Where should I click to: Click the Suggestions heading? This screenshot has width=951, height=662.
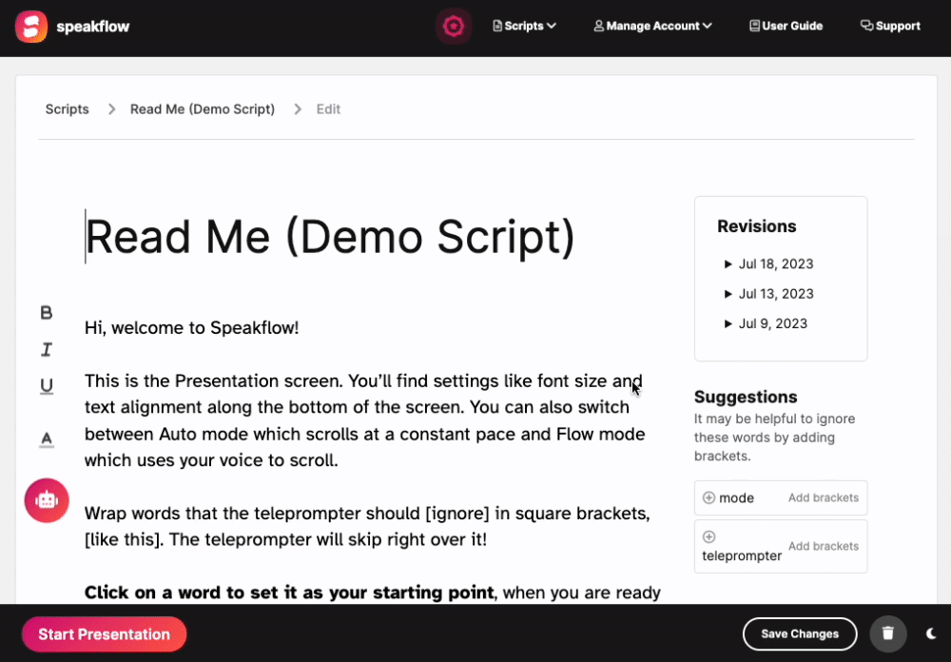click(746, 397)
